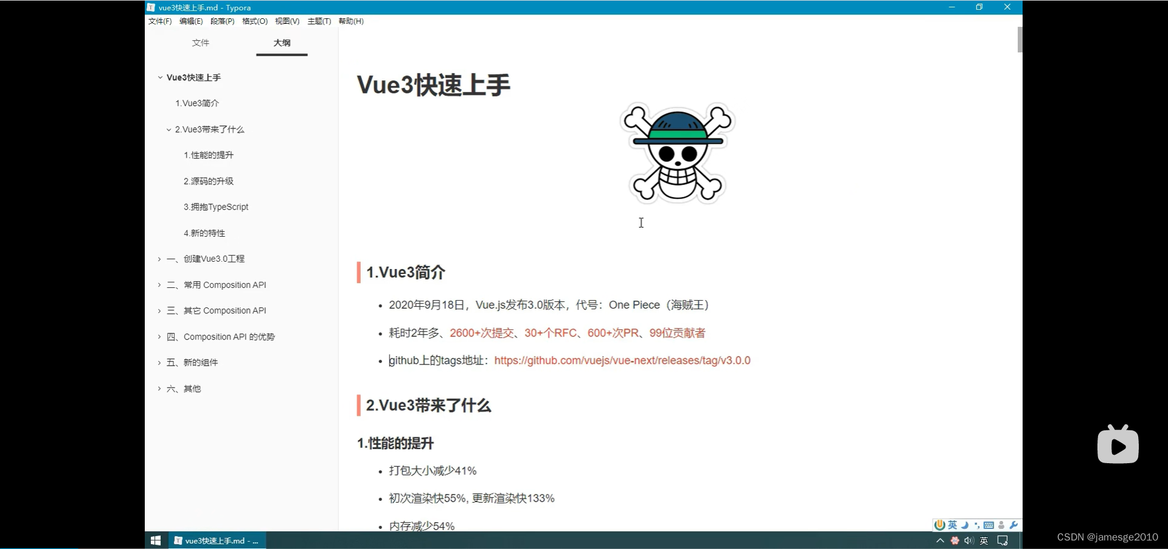Open the volume speaker tray icon

pos(969,540)
